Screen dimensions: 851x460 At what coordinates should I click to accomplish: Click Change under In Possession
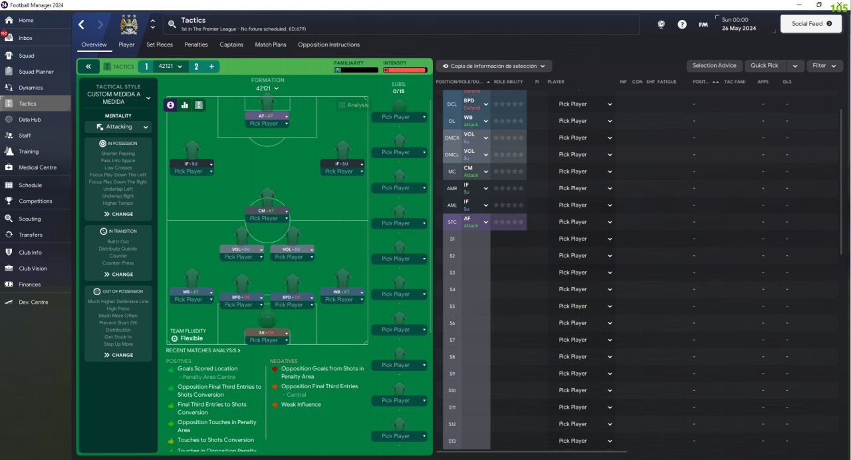(118, 214)
